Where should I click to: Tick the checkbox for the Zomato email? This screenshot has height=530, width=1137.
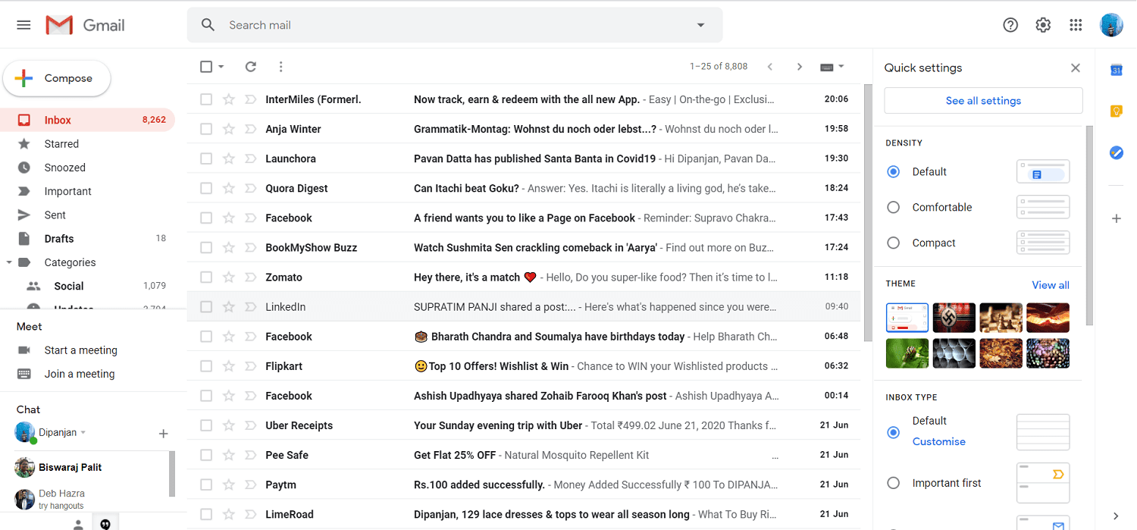(x=206, y=278)
